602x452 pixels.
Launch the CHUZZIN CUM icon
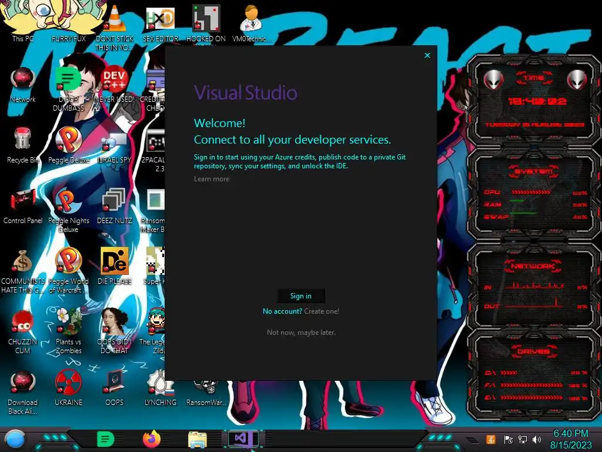pyautogui.click(x=23, y=332)
